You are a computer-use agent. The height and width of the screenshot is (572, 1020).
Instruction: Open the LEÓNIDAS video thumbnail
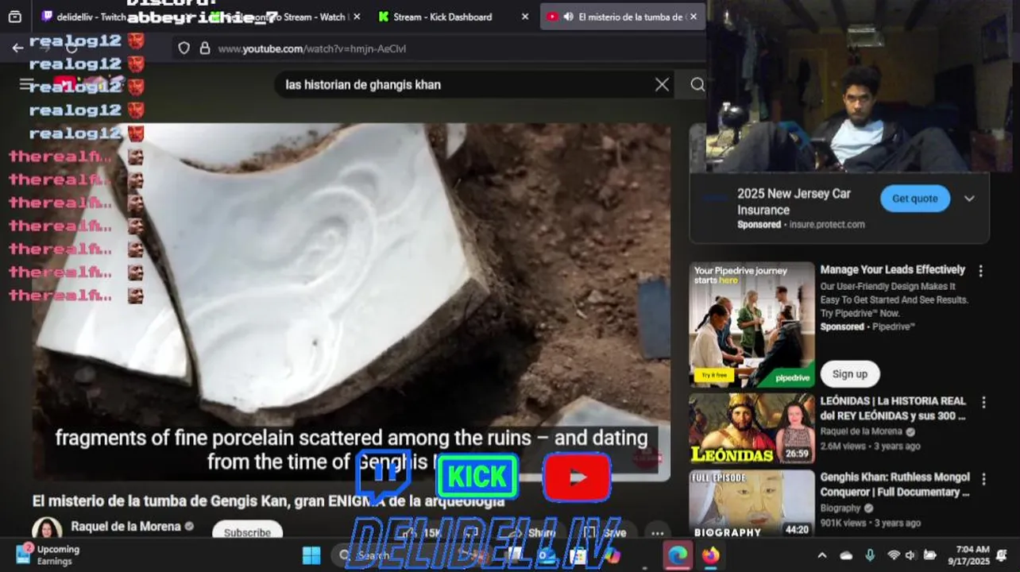coord(751,429)
